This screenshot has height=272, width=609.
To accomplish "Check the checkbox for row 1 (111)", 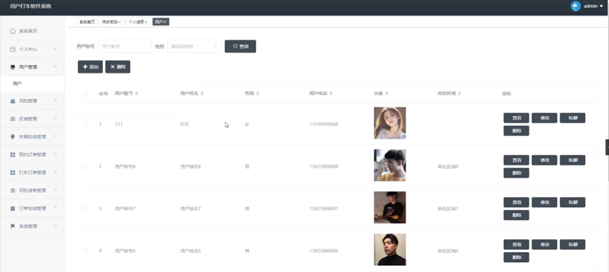I will point(85,124).
